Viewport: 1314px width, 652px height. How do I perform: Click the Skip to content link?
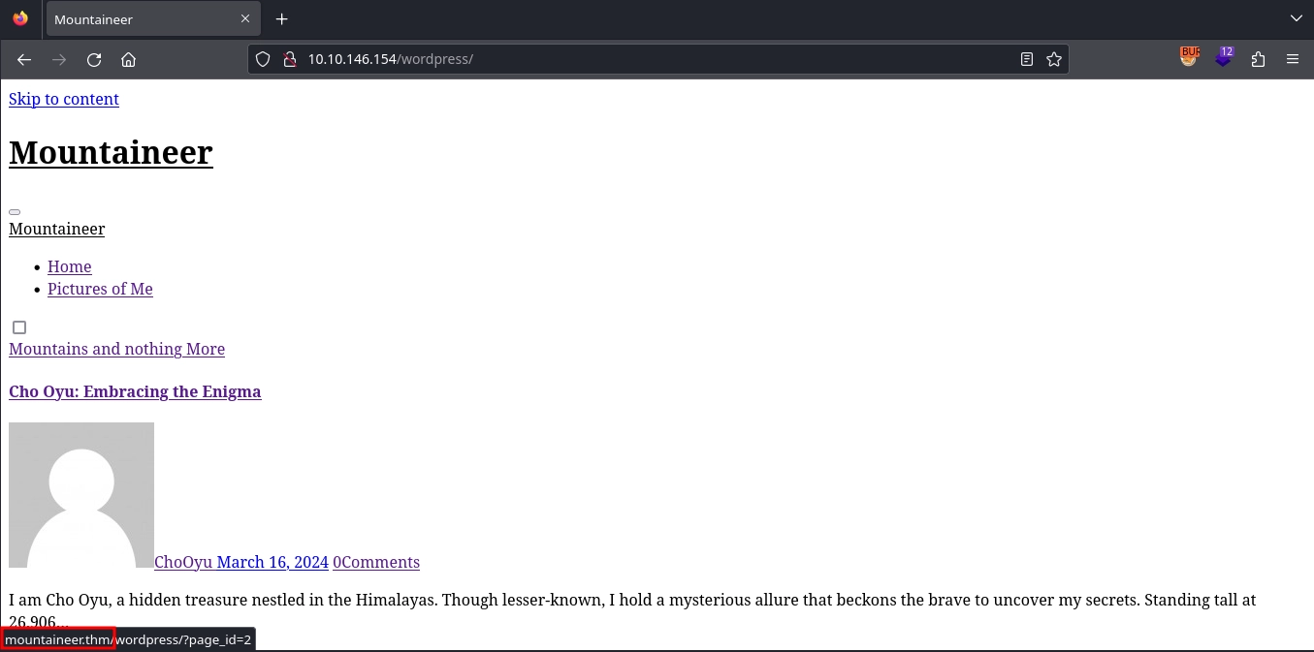click(x=64, y=99)
